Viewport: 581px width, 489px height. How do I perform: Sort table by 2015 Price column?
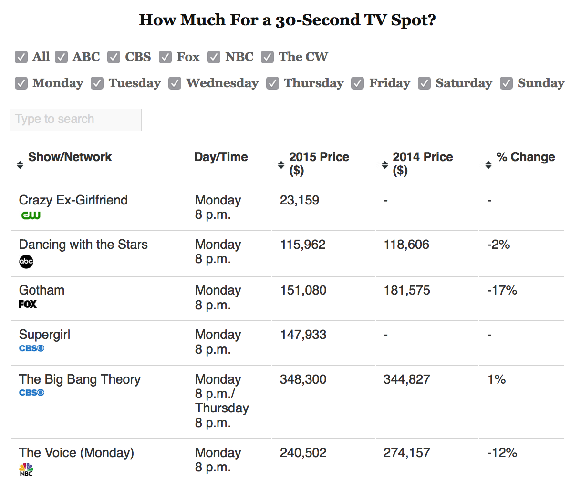click(x=319, y=163)
